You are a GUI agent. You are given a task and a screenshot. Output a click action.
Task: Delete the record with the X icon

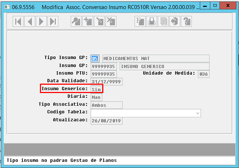111,21
